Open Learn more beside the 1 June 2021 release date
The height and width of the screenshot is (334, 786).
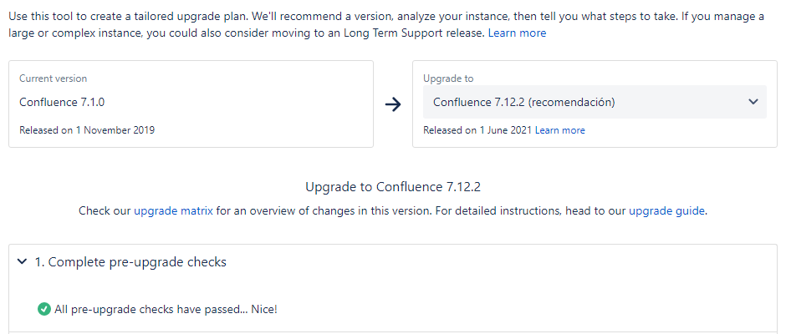[560, 130]
